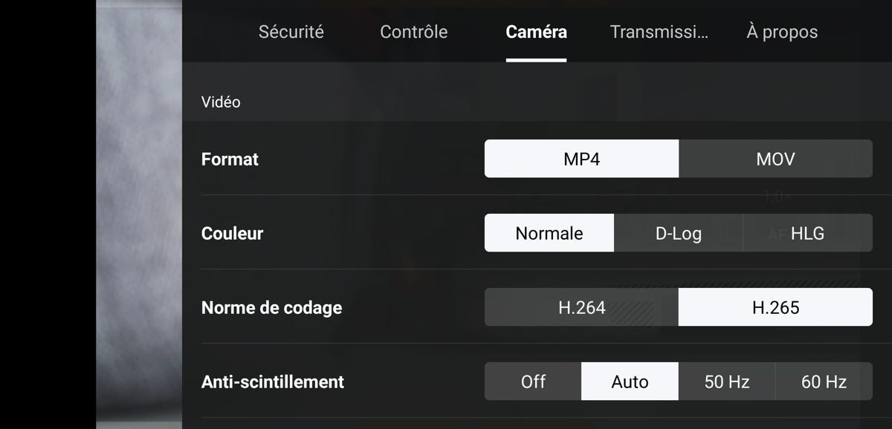Pick H.265 coding standard

click(775, 307)
